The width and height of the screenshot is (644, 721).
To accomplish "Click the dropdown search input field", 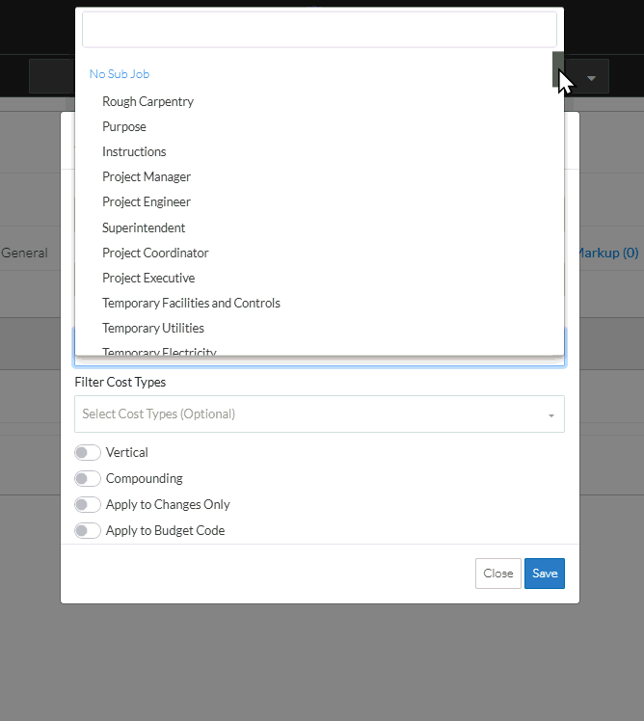I will (319, 29).
